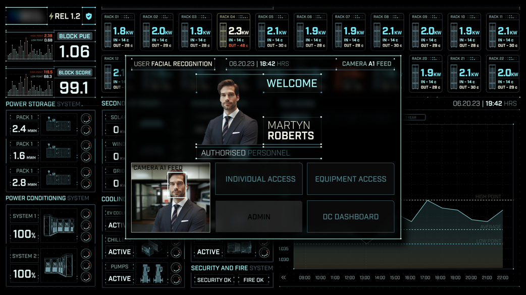Click the 1.06 Block PUE value
Viewport: 526px width, 295px height.
tap(75, 51)
